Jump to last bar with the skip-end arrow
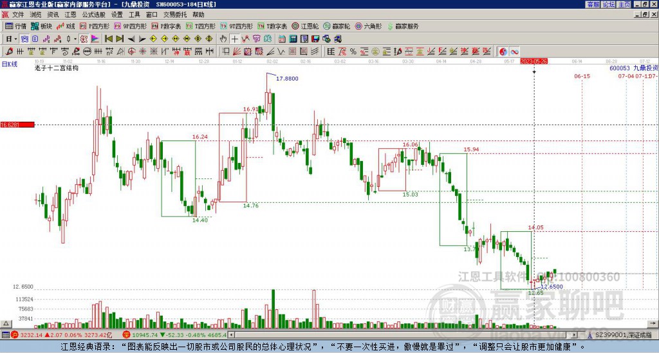Screen dimensions: 659x353 click(x=120, y=39)
